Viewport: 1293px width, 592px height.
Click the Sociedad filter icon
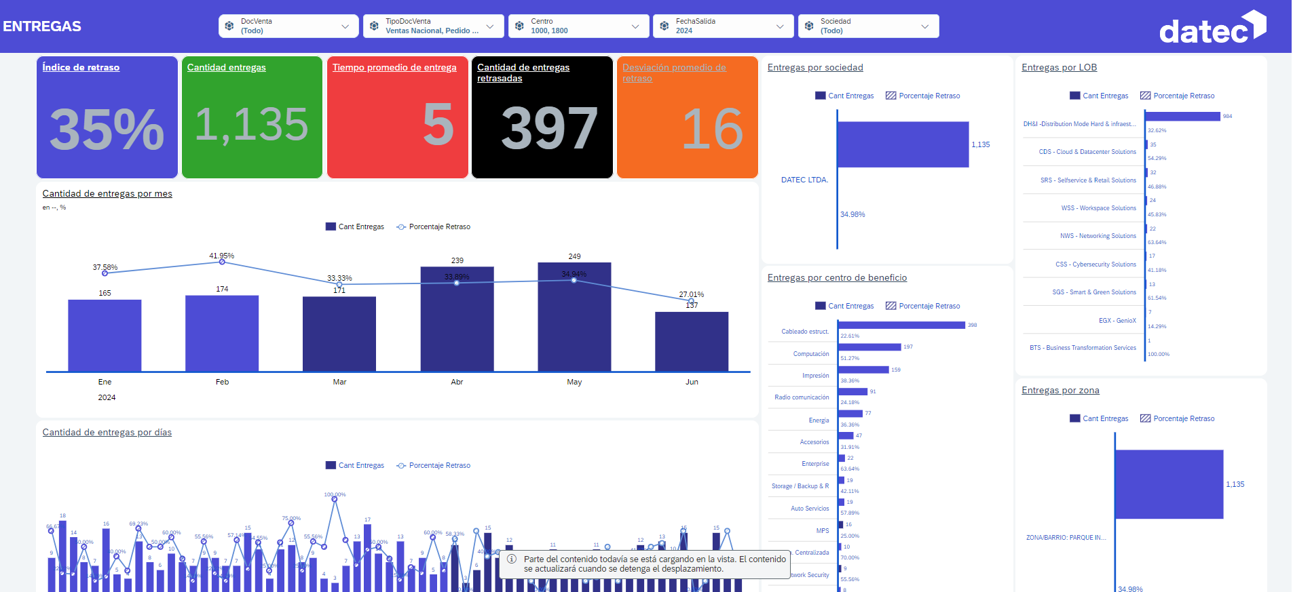click(809, 26)
